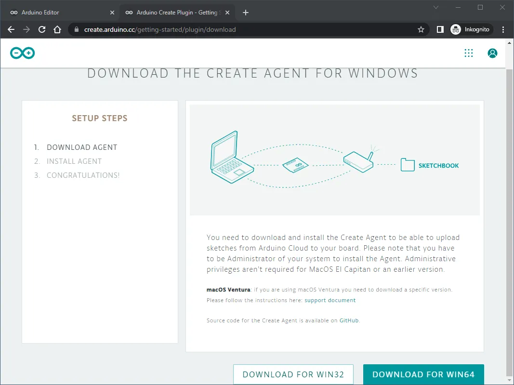Close the Arduino Create Plugin tab

coord(227,13)
